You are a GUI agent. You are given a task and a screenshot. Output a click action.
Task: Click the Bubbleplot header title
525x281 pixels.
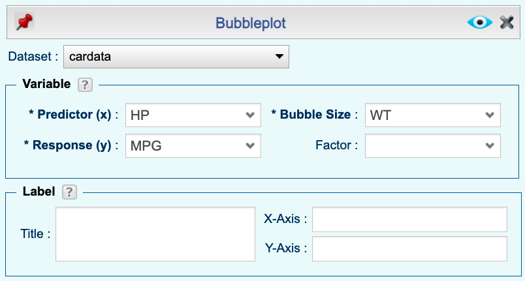(251, 23)
